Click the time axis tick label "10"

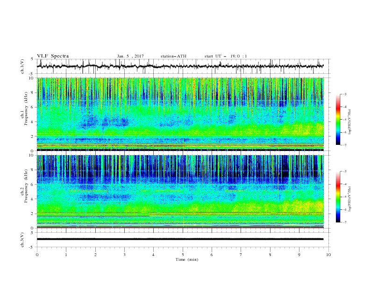click(328, 255)
